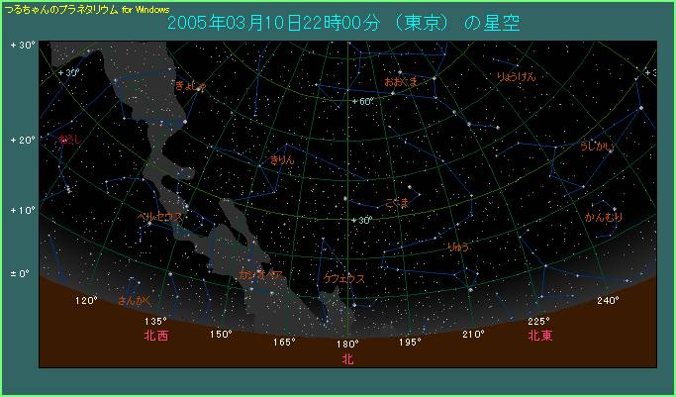Select the りょうけん constellation label
676x397 pixels.
click(518, 76)
